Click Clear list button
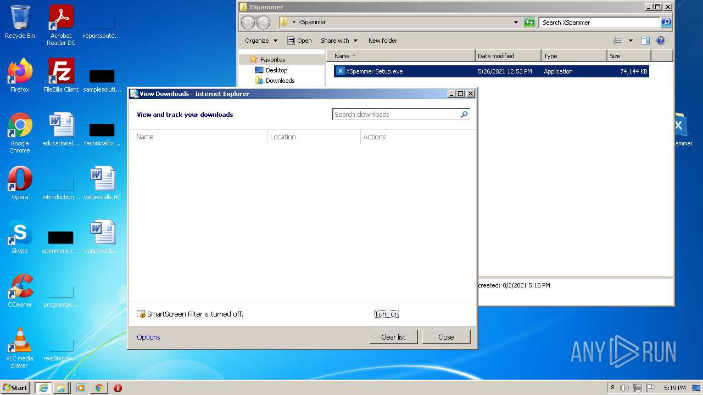Image resolution: width=703 pixels, height=395 pixels. 393,337
